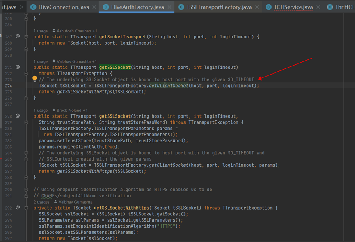Collapse the getSSLSocketWithHttps method fold on line 292
This screenshot has height=242, width=355.
click(x=27, y=208)
